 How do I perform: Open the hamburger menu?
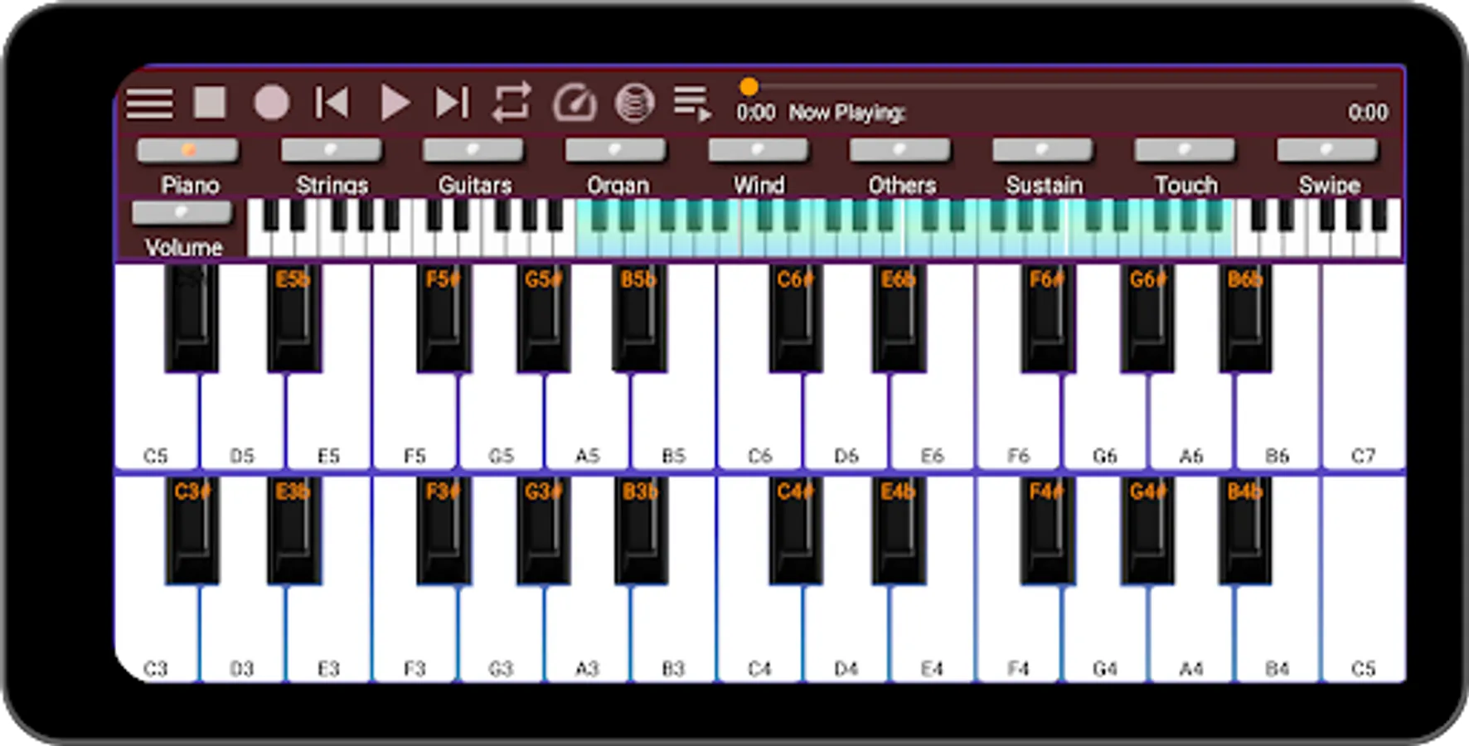(x=150, y=104)
